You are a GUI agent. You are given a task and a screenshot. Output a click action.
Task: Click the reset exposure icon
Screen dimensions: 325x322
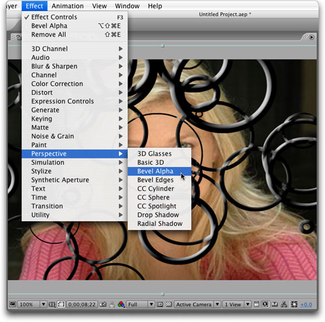pos(294,304)
